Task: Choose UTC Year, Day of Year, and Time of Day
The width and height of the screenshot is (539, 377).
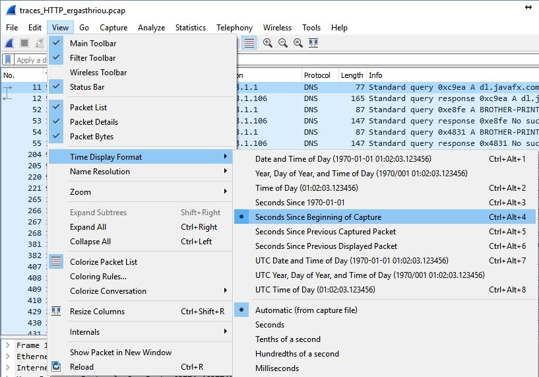Action: point(385,275)
